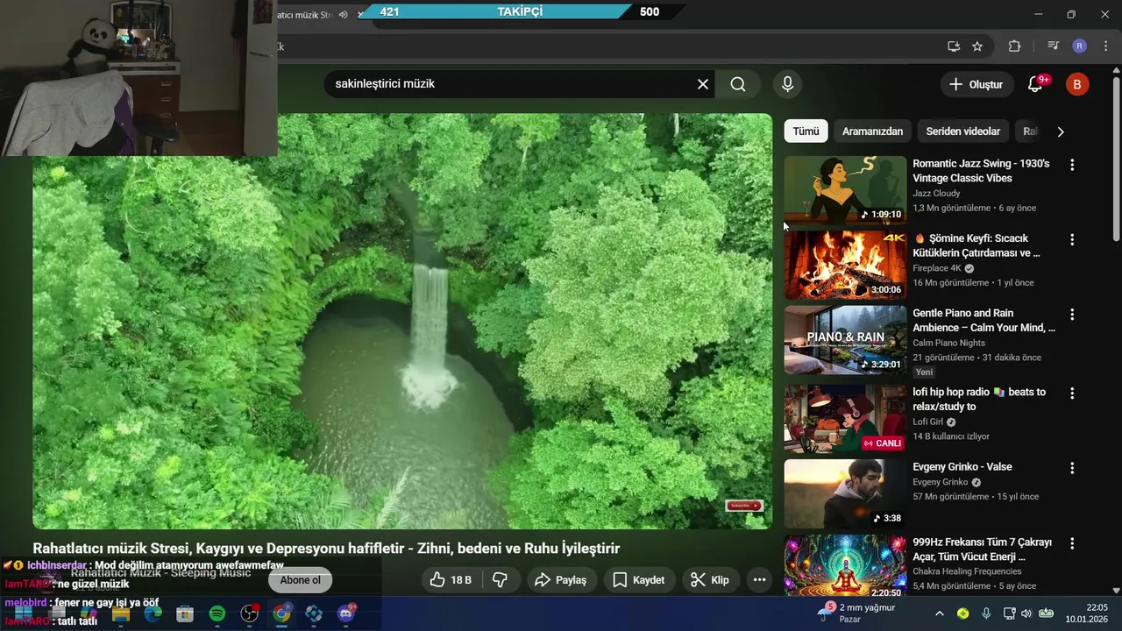This screenshot has height=631, width=1122.
Task: Open options for Evgeny Grinko - Valse
Action: coord(1071,468)
